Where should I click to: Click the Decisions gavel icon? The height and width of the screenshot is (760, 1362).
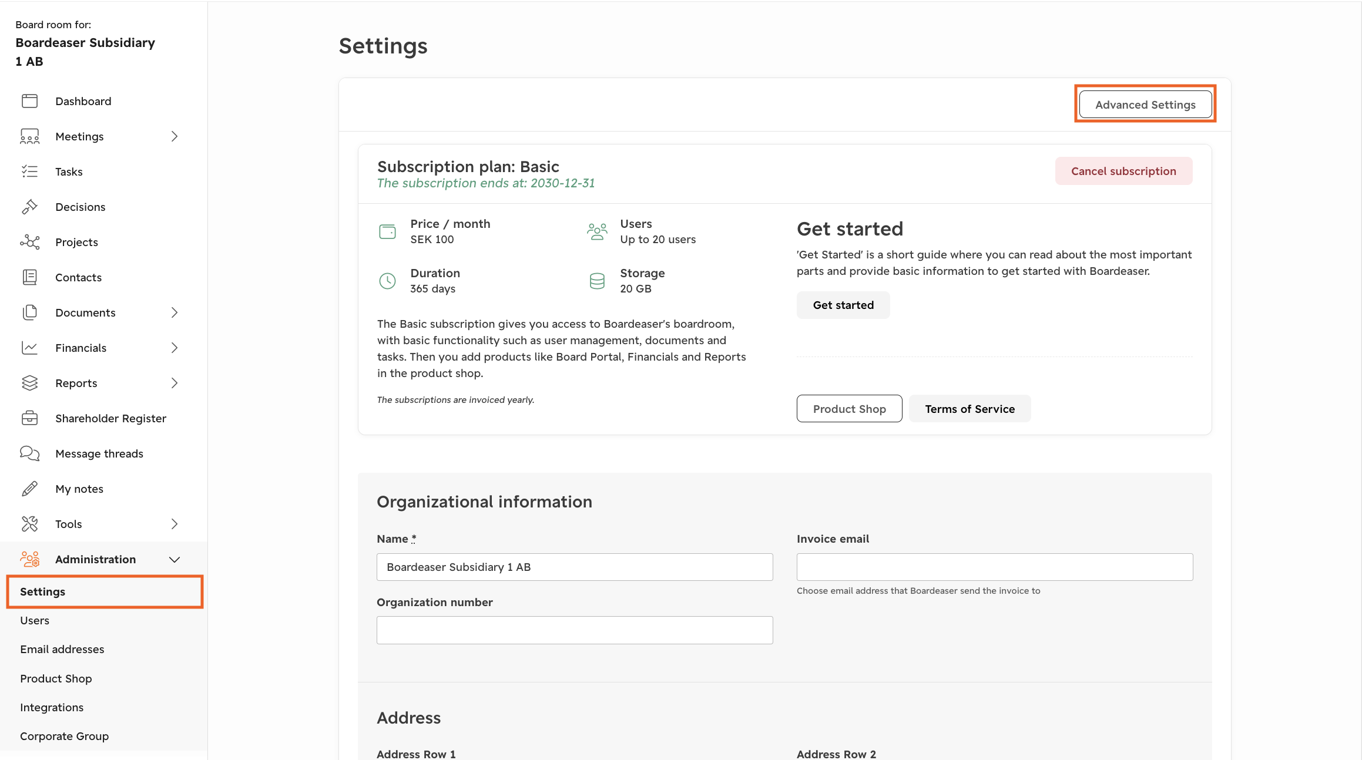tap(29, 207)
